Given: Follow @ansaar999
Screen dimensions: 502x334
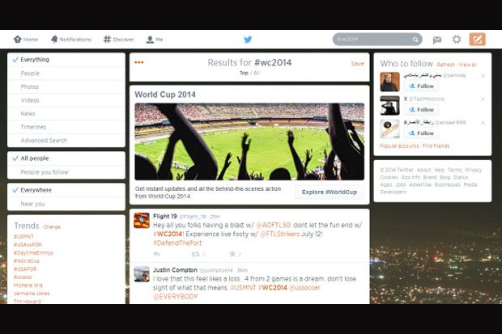Looking at the screenshot, I should (421, 133).
